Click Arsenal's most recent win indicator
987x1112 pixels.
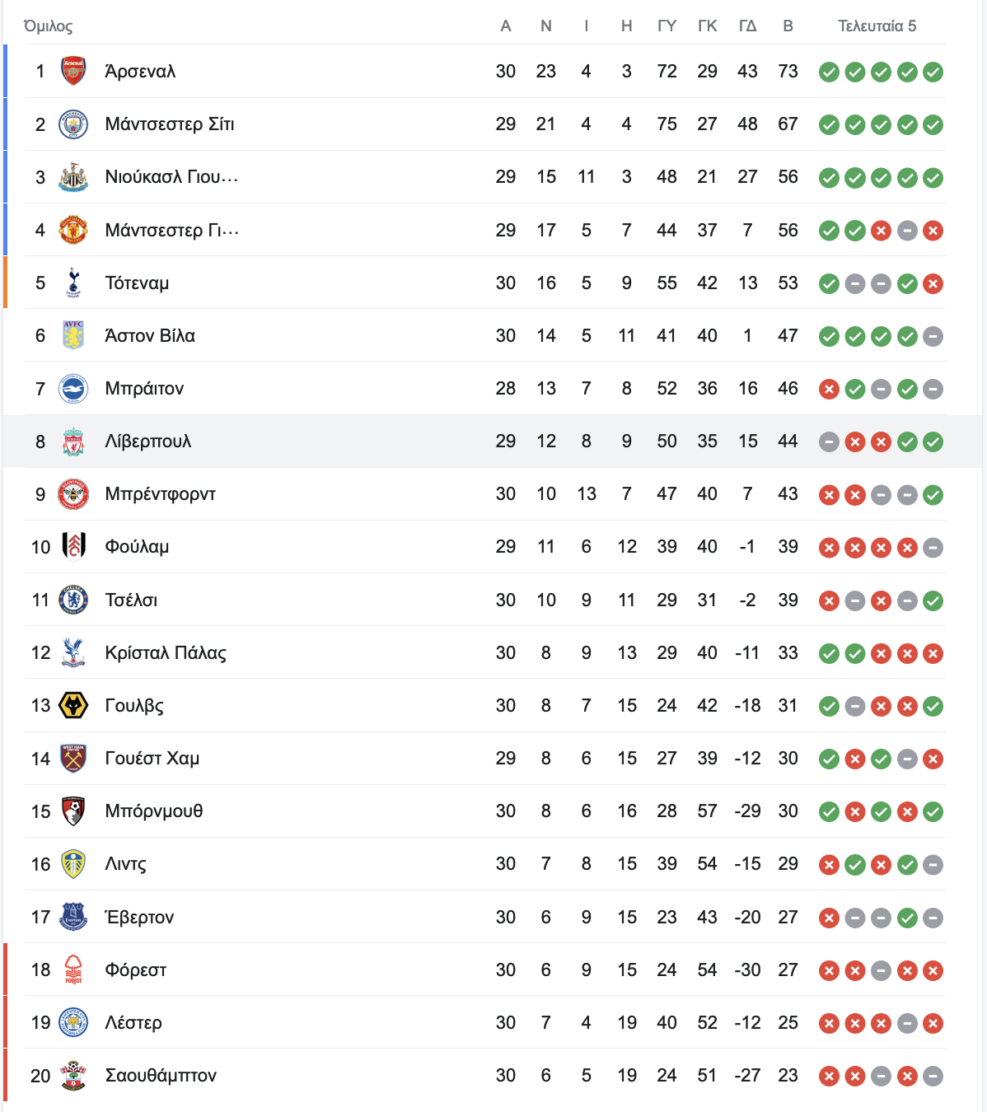[933, 72]
